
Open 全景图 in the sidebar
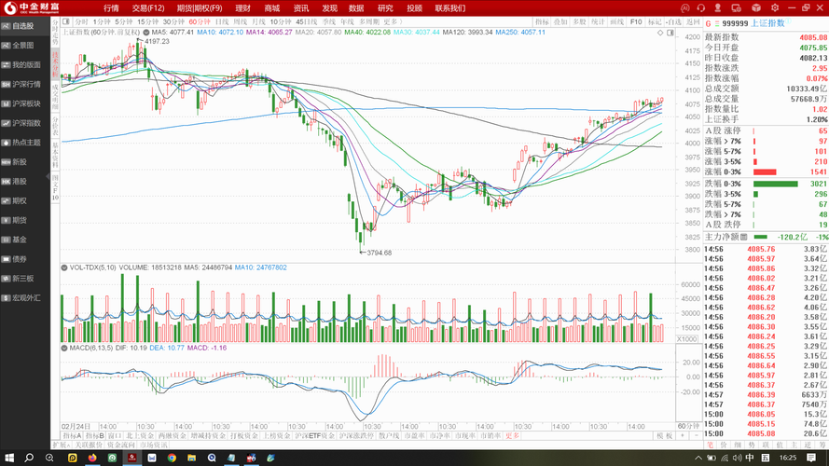pos(25,46)
